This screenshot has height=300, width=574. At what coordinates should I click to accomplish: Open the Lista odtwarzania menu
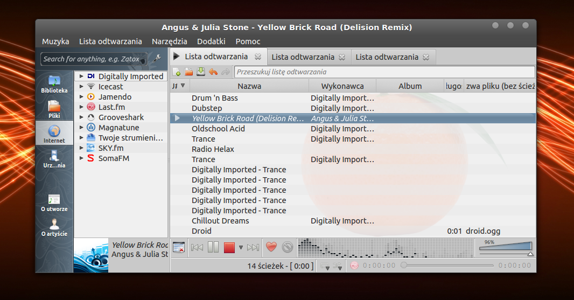click(110, 41)
